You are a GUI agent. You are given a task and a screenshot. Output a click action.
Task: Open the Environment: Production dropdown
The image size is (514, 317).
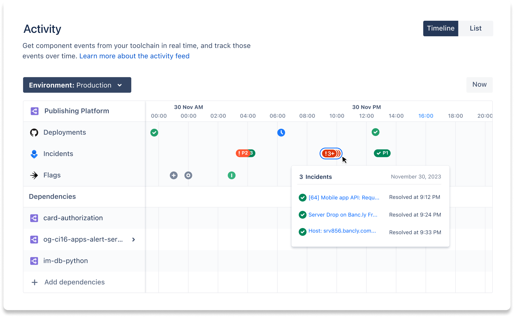[77, 85]
